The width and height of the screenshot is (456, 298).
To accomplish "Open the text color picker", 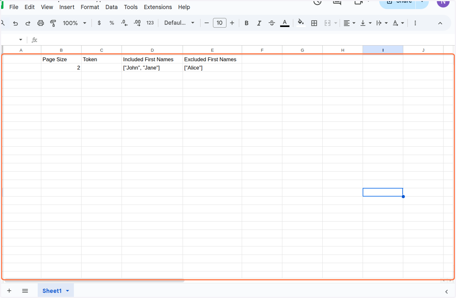I will [285, 23].
